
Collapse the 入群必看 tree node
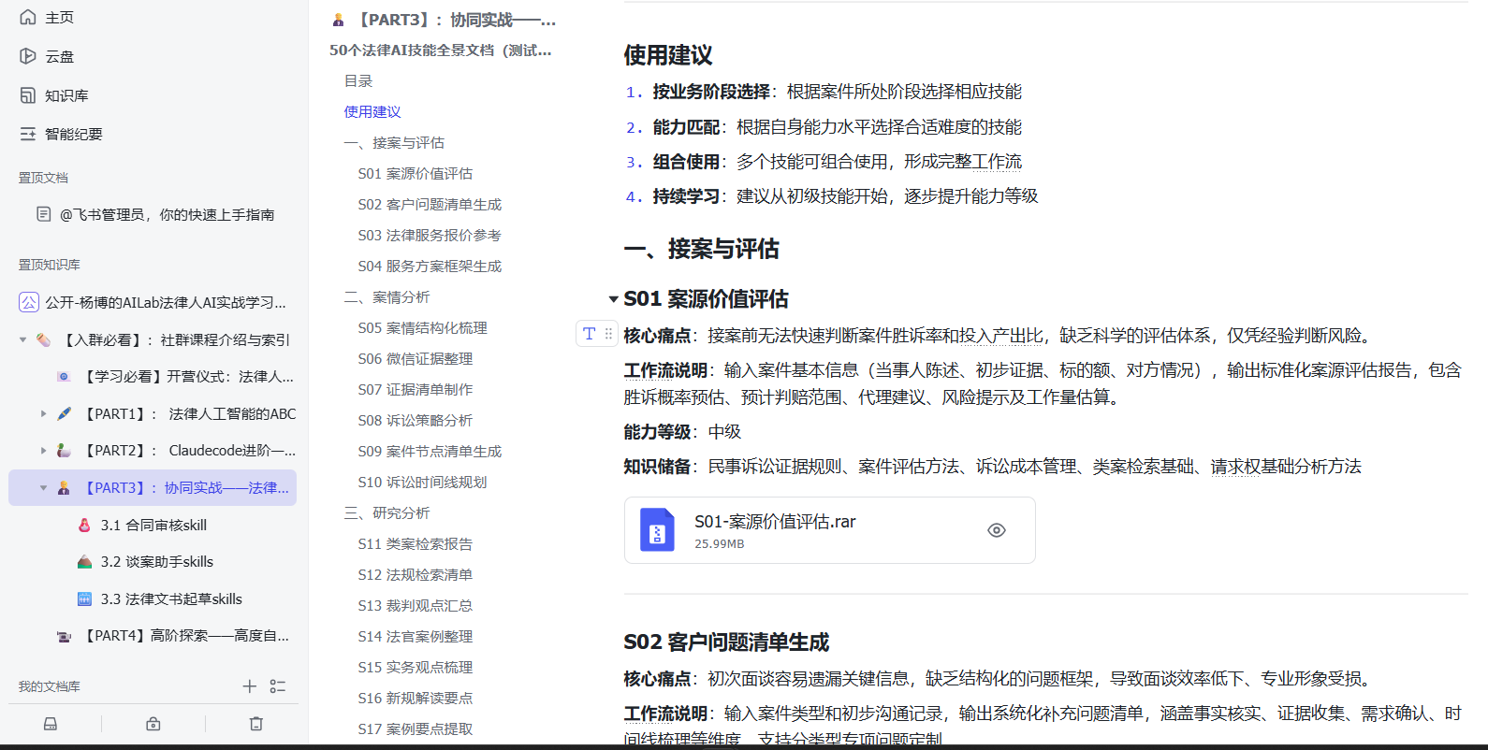click(22, 339)
